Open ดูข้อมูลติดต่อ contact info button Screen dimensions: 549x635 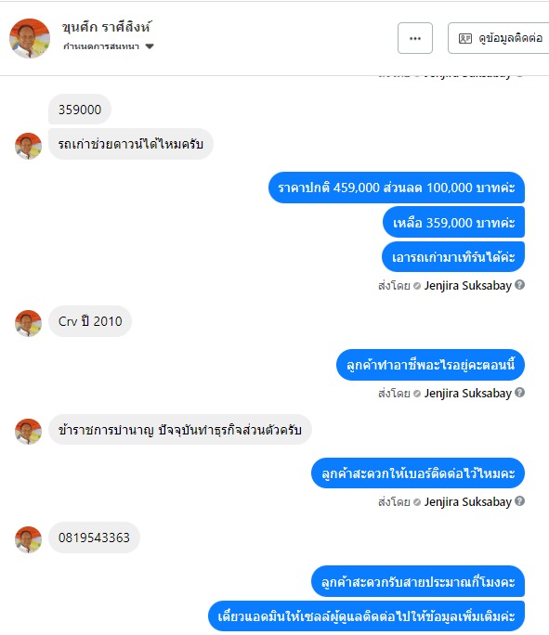(x=498, y=38)
